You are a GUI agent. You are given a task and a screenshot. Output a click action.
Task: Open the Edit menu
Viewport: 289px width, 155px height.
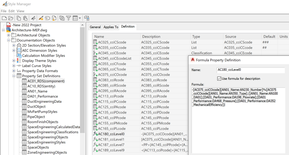[x=11, y=11]
